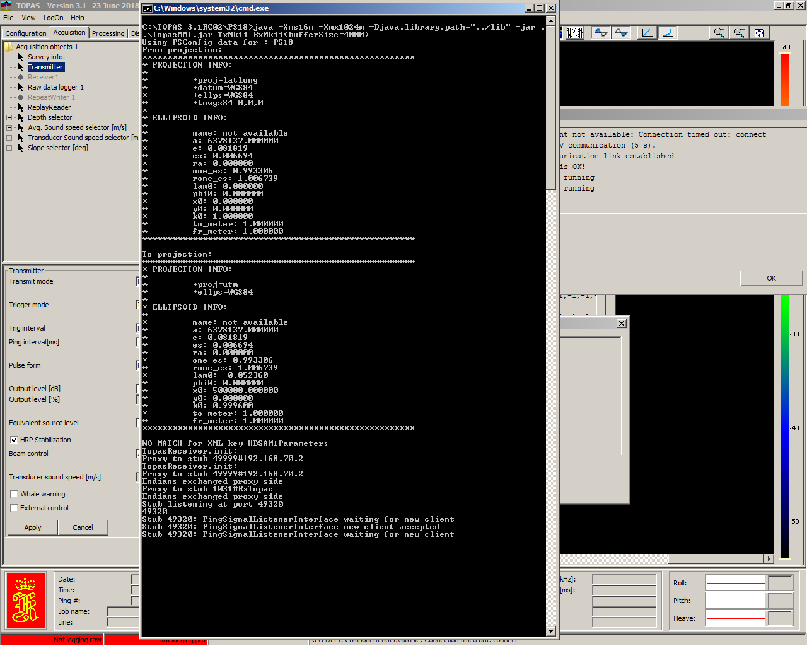Choose the negative-fill waveform icon
This screenshot has width=807, height=646.
[621, 33]
